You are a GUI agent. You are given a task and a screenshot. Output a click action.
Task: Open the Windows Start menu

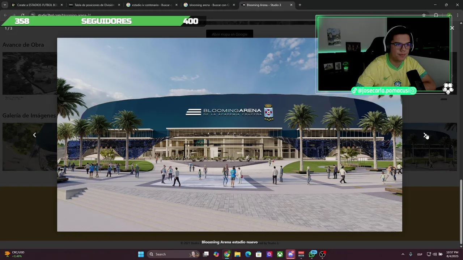(141, 254)
